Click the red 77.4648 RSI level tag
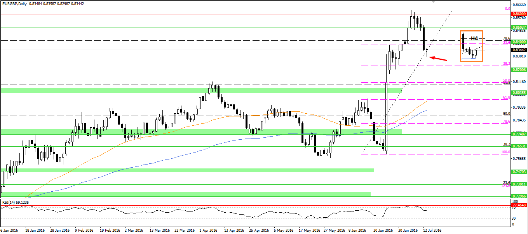Viewport: 528px width, 234px height. [519, 204]
